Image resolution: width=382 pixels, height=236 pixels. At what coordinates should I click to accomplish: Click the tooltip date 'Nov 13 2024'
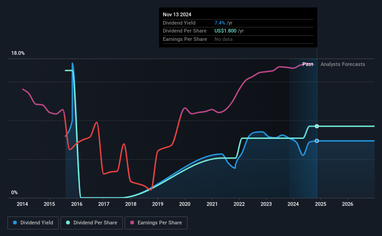(177, 14)
